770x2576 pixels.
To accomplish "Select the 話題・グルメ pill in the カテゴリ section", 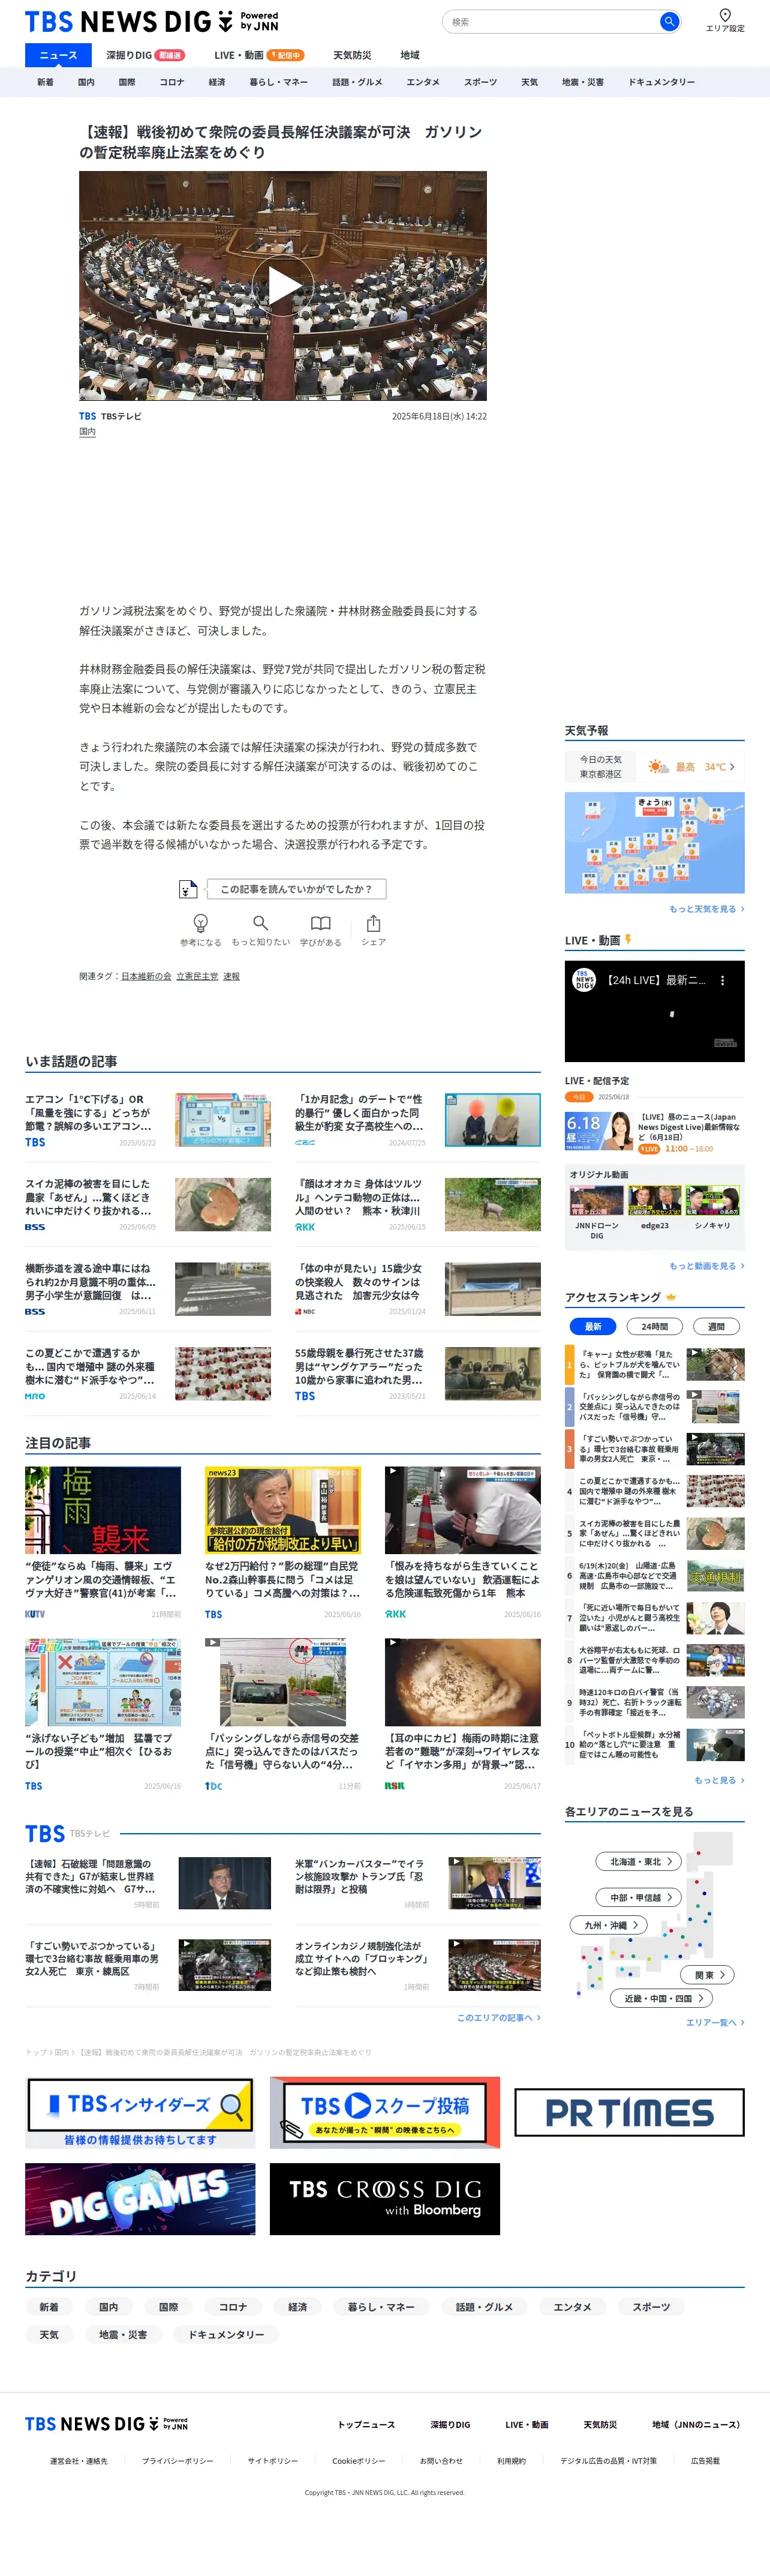I will (484, 2307).
